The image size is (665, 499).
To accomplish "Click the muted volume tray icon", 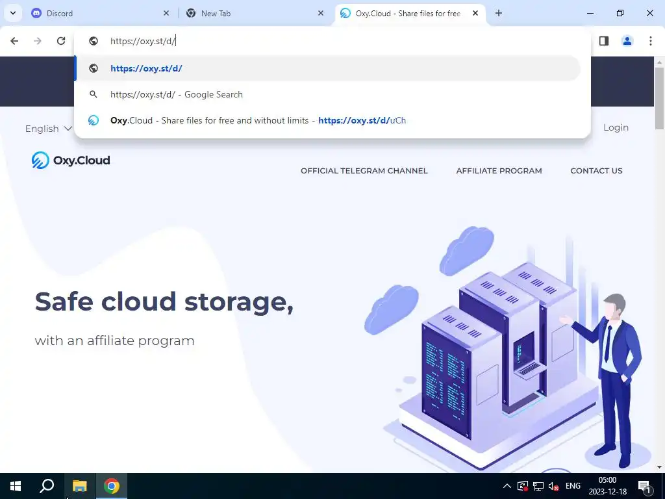I will click(x=553, y=486).
